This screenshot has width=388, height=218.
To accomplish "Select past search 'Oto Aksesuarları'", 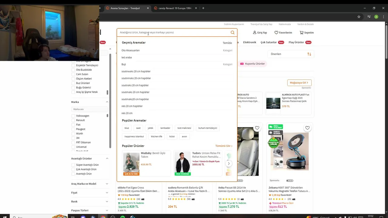I will pos(131,50).
